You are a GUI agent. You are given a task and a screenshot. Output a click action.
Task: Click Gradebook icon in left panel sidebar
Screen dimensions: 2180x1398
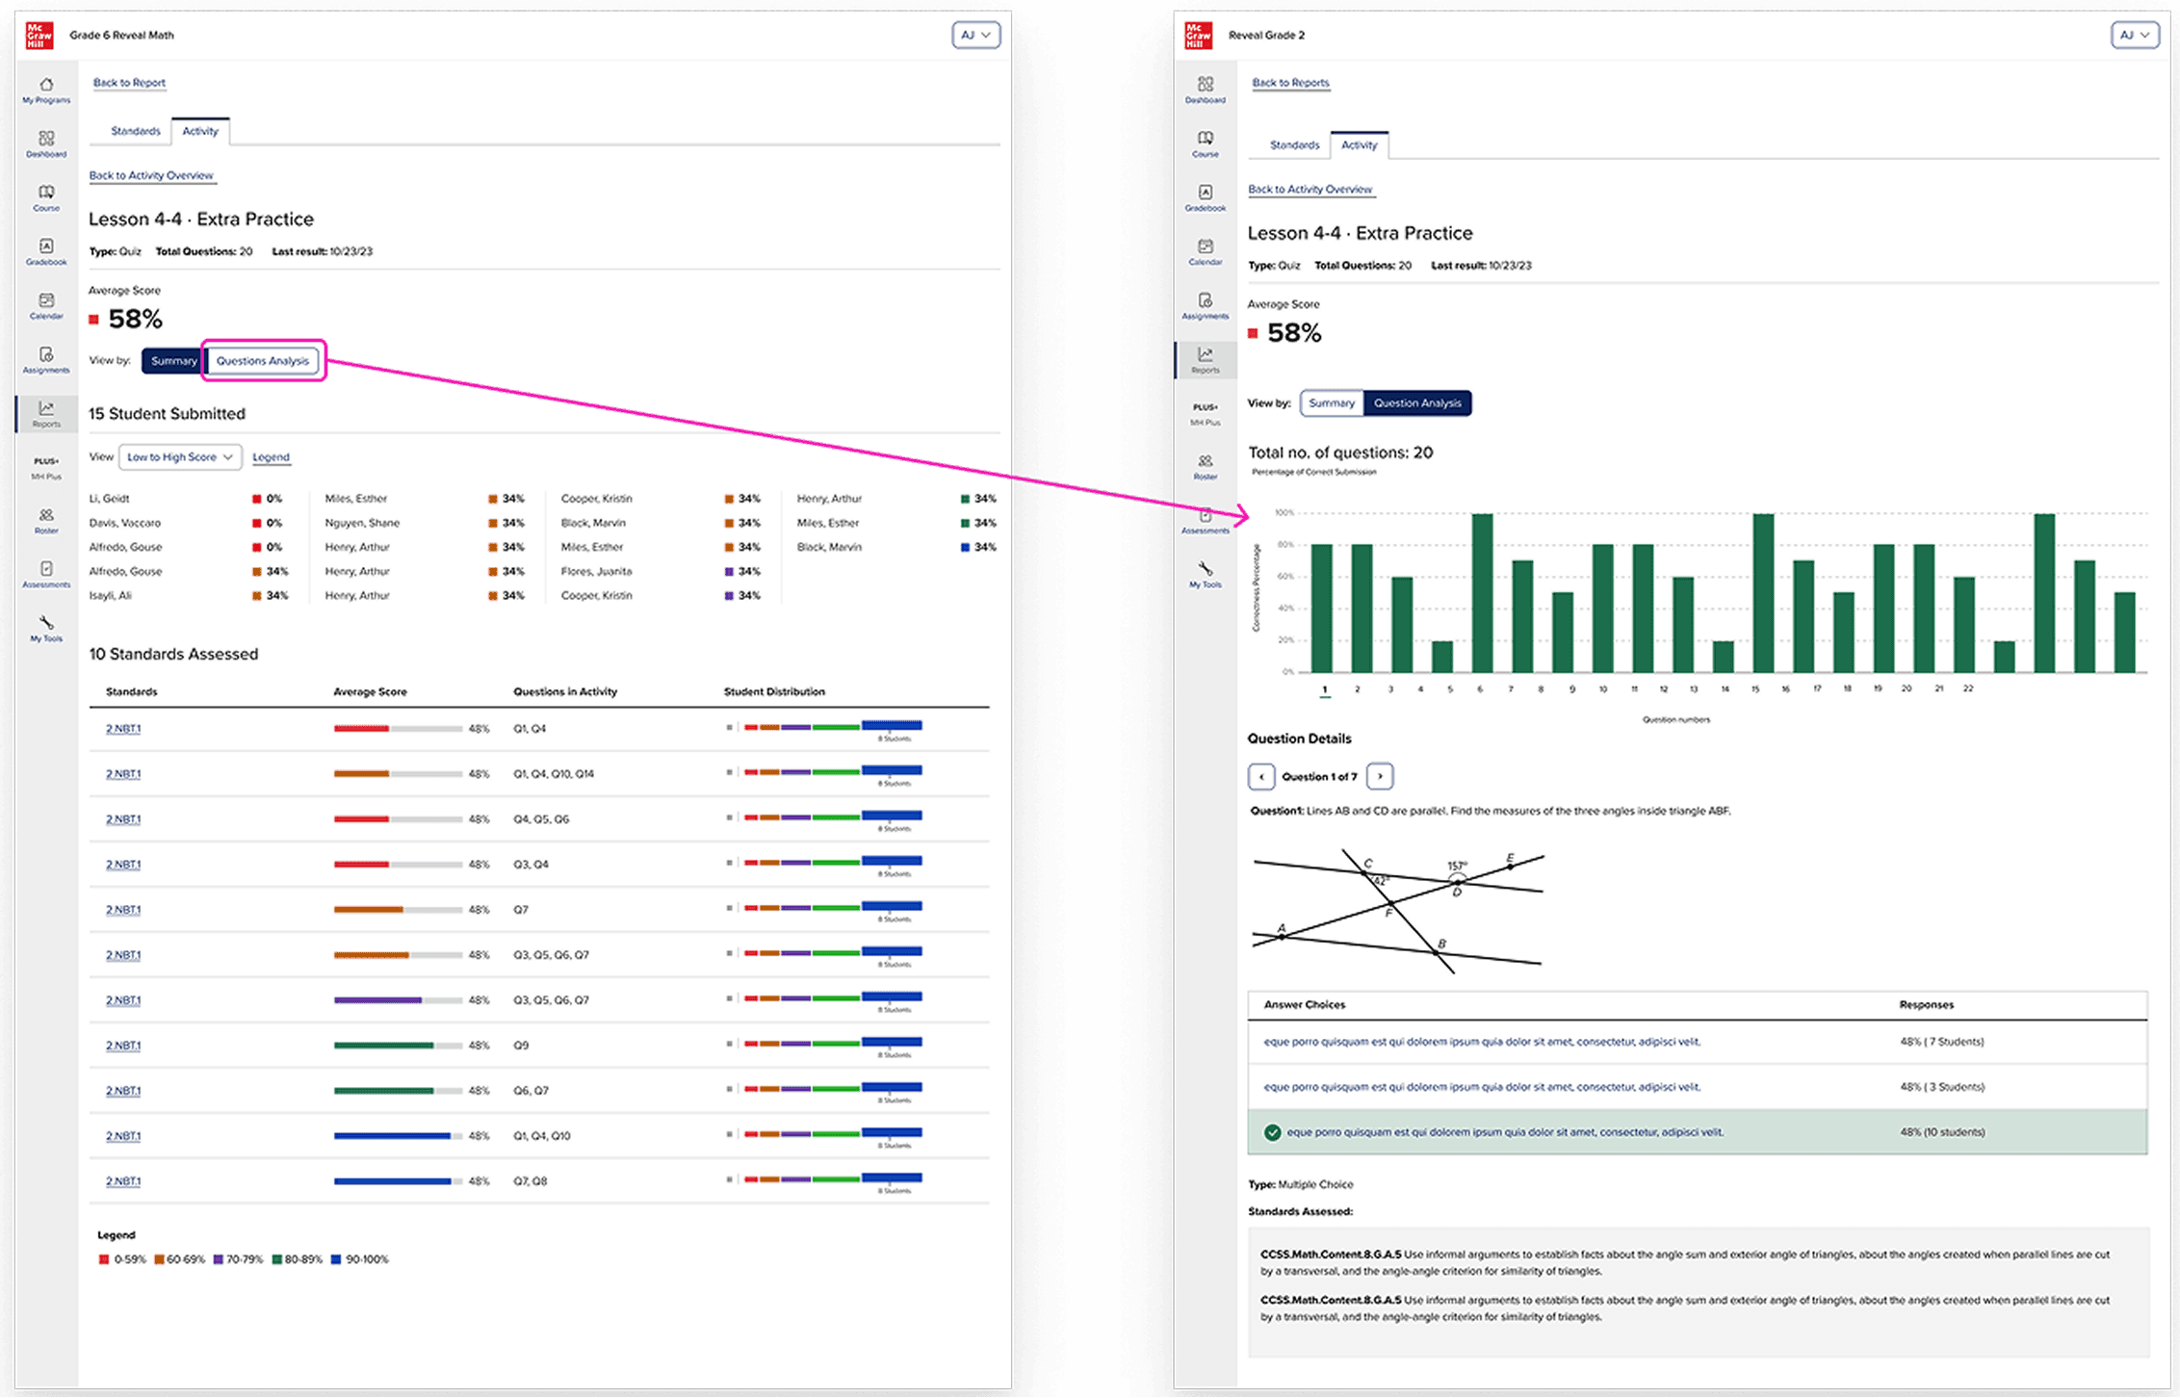tap(46, 251)
